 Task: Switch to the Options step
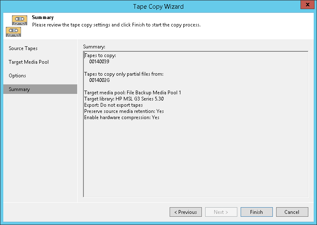click(17, 76)
